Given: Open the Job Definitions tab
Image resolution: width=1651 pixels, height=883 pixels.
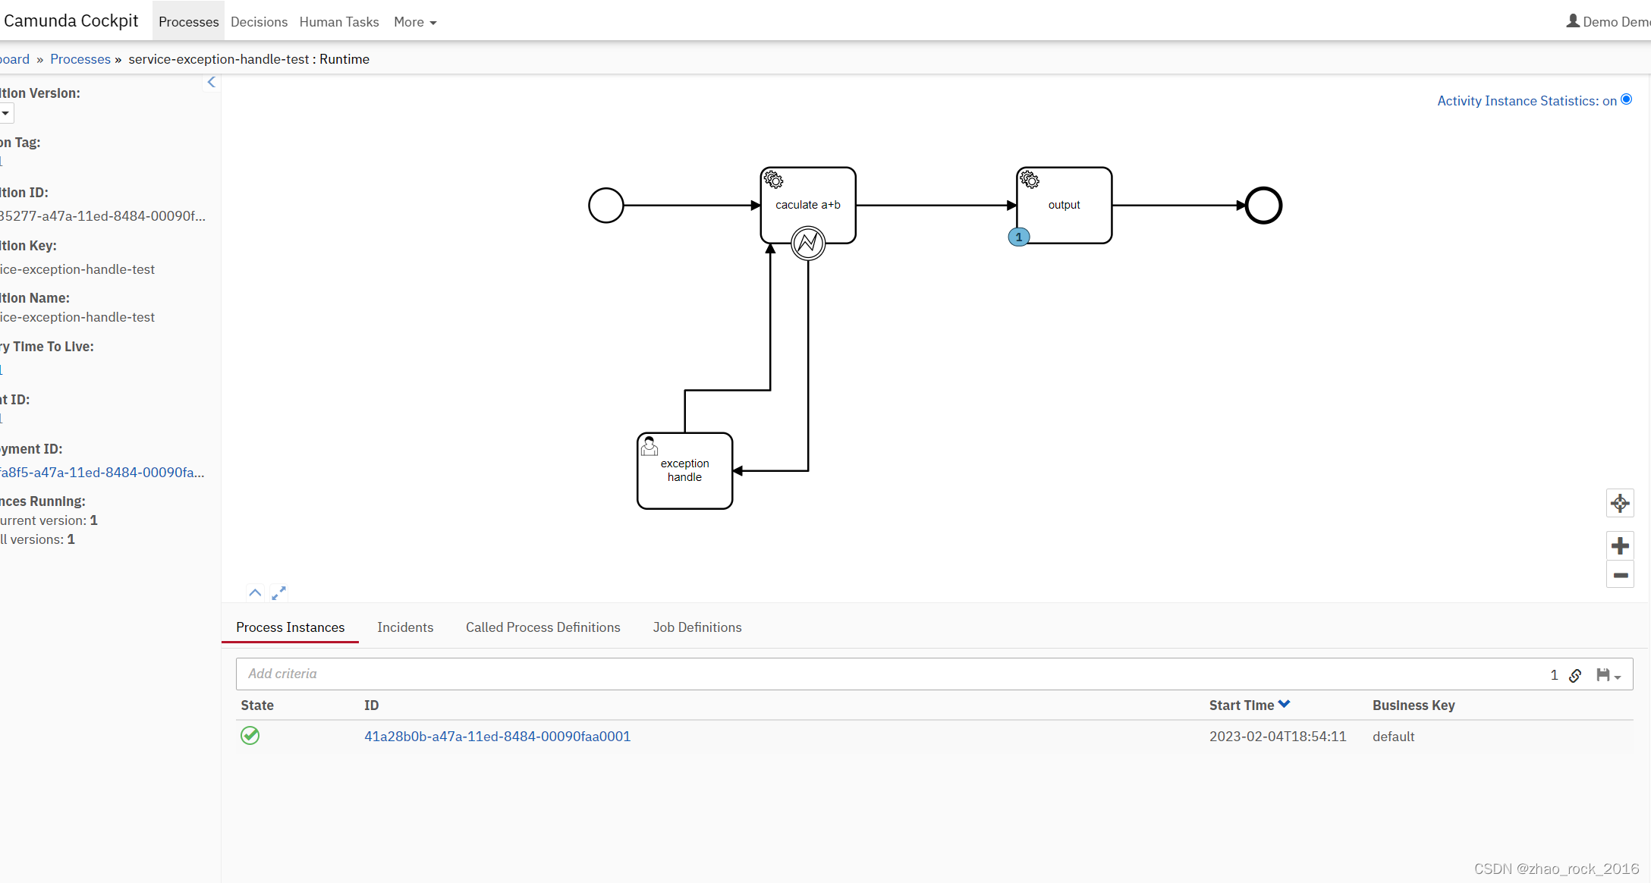Looking at the screenshot, I should point(697,627).
